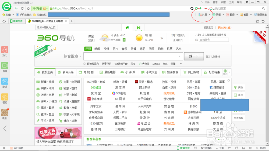Image resolution: width=269 pixels, height=151 pixels.
Task: Open 生活百科 side button
Action: [239, 118]
